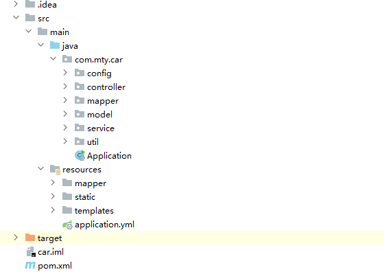Screen dimensions: 384x272
Task: Expand the mapper package beside model
Action: pos(65,100)
